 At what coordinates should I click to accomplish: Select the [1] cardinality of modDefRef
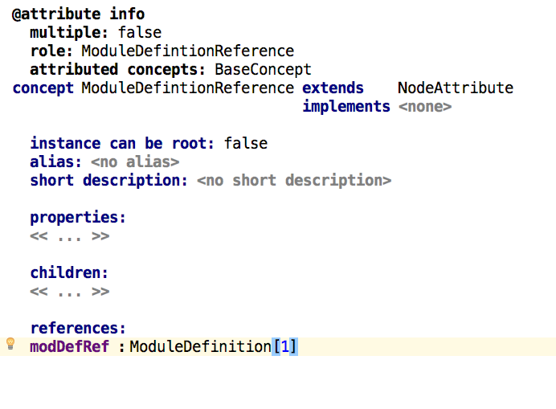point(284,347)
